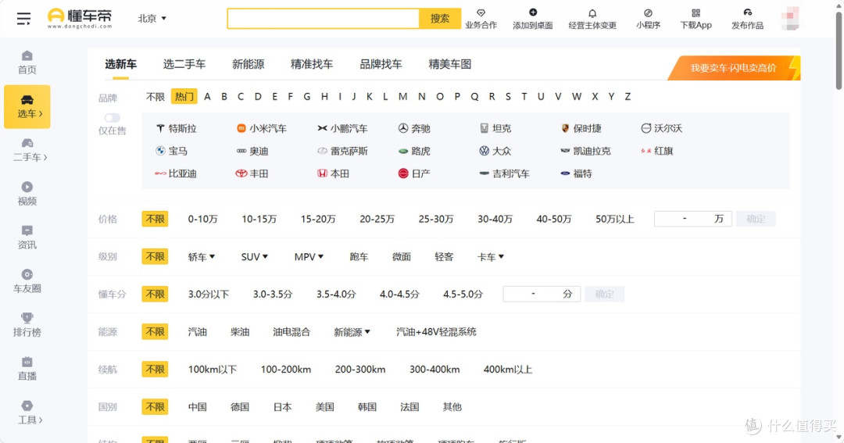Switch to the 新能源 tab
Viewport: 844px width, 443px height.
[x=249, y=64]
